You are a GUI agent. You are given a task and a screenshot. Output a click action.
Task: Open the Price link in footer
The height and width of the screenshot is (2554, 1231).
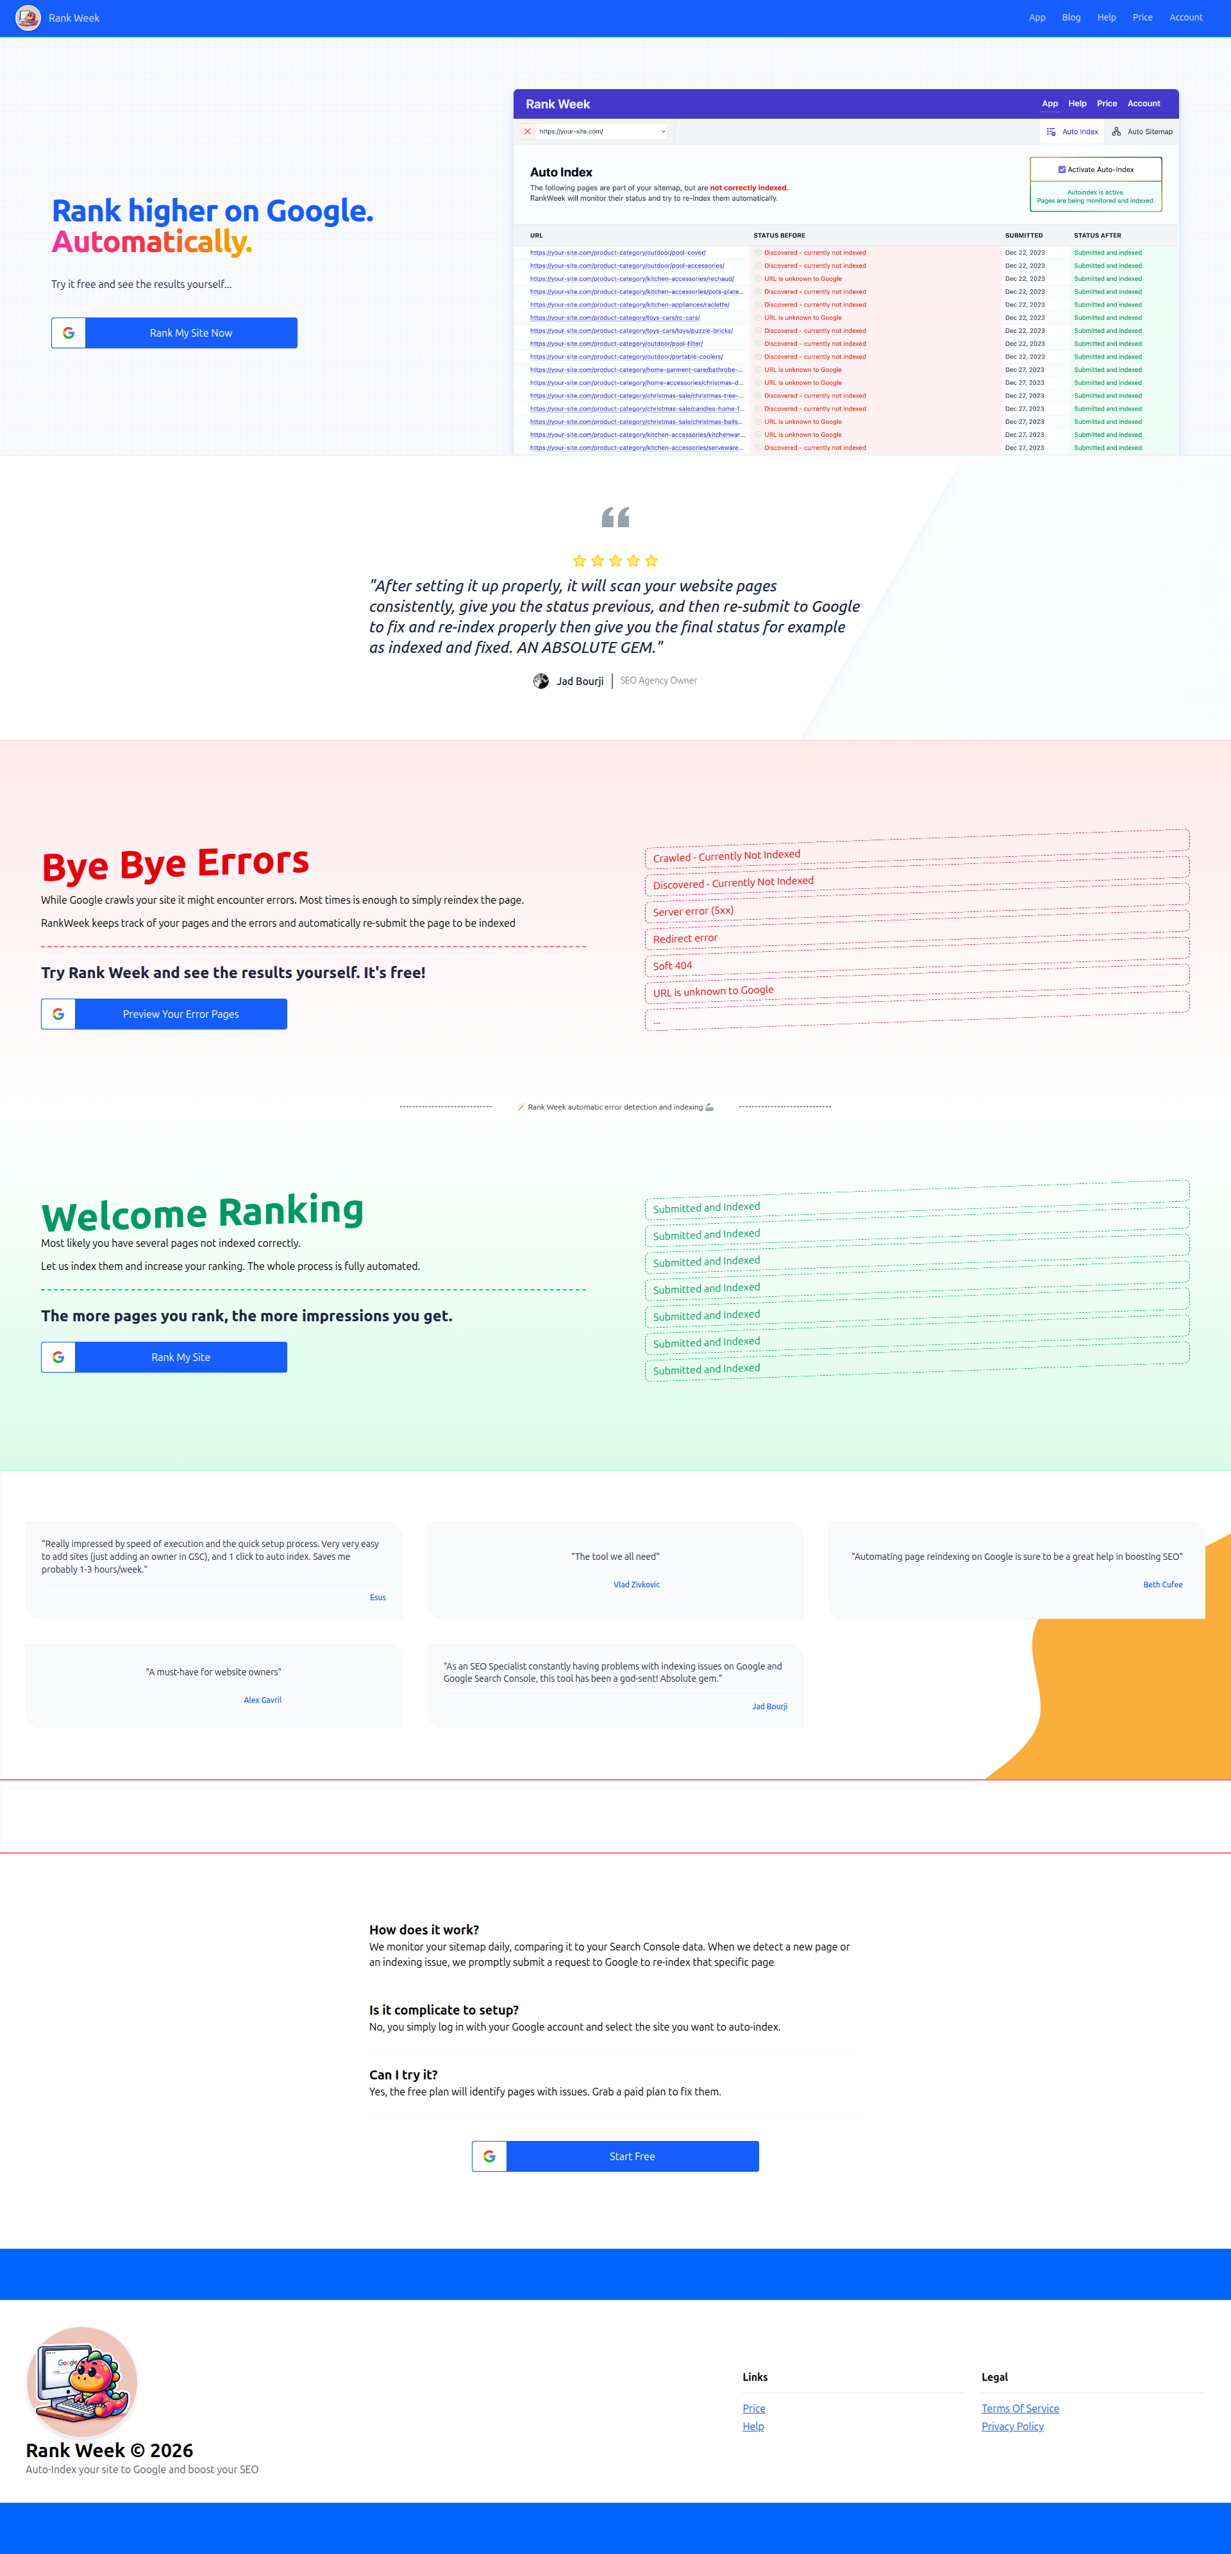coord(754,2408)
